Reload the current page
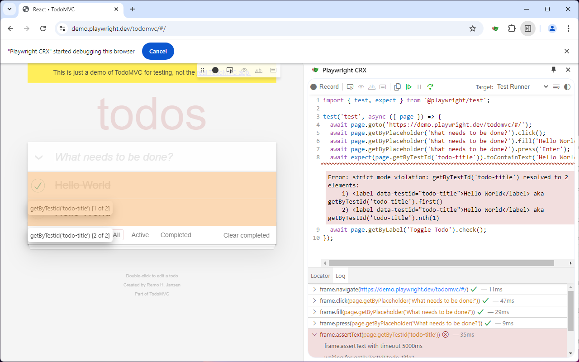Screen dimensions: 579x362 coord(43,29)
